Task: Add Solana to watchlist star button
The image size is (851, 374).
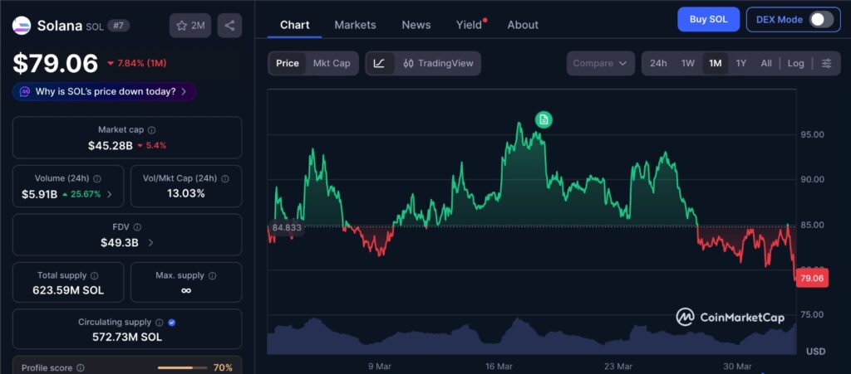Action: pos(190,26)
